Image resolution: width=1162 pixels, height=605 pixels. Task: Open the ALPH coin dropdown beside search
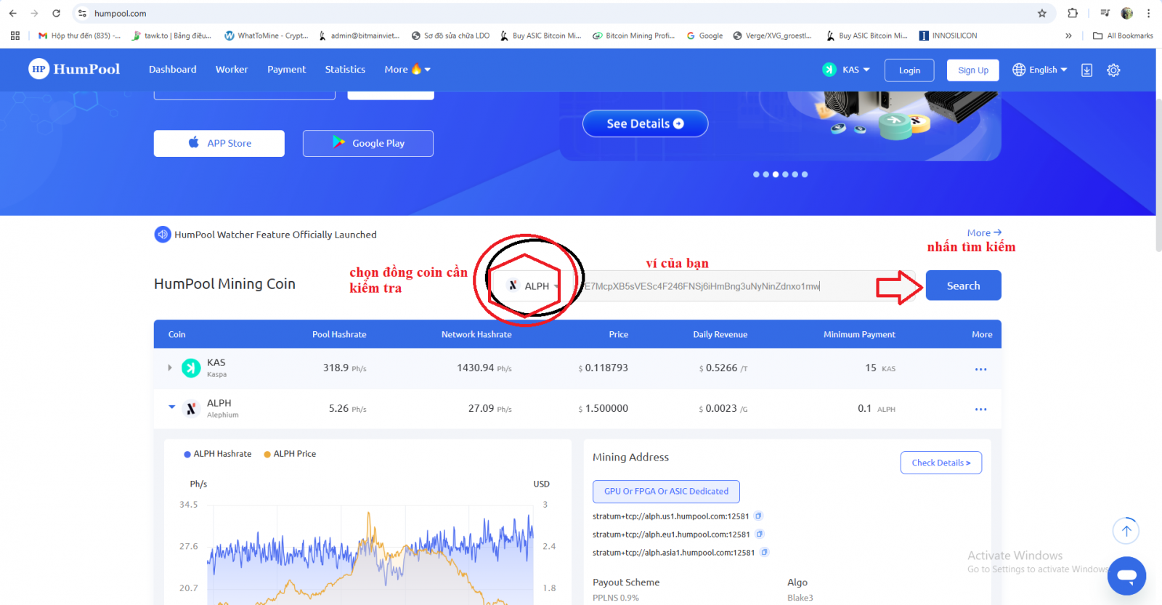pos(534,286)
